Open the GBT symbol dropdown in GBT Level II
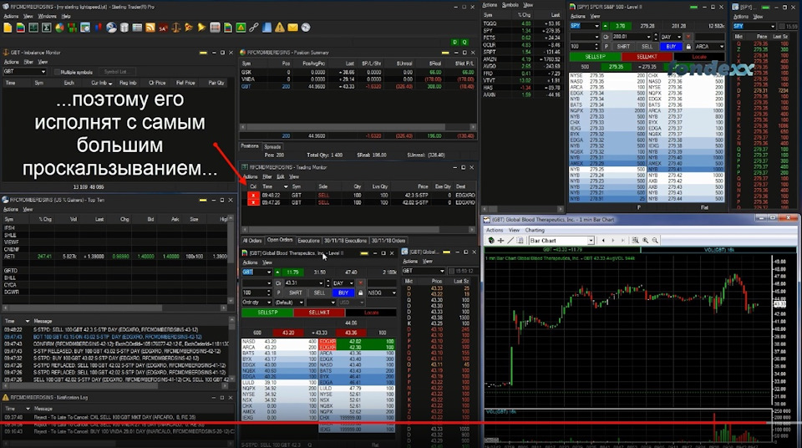Image resolution: width=802 pixels, height=448 pixels. click(x=270, y=272)
